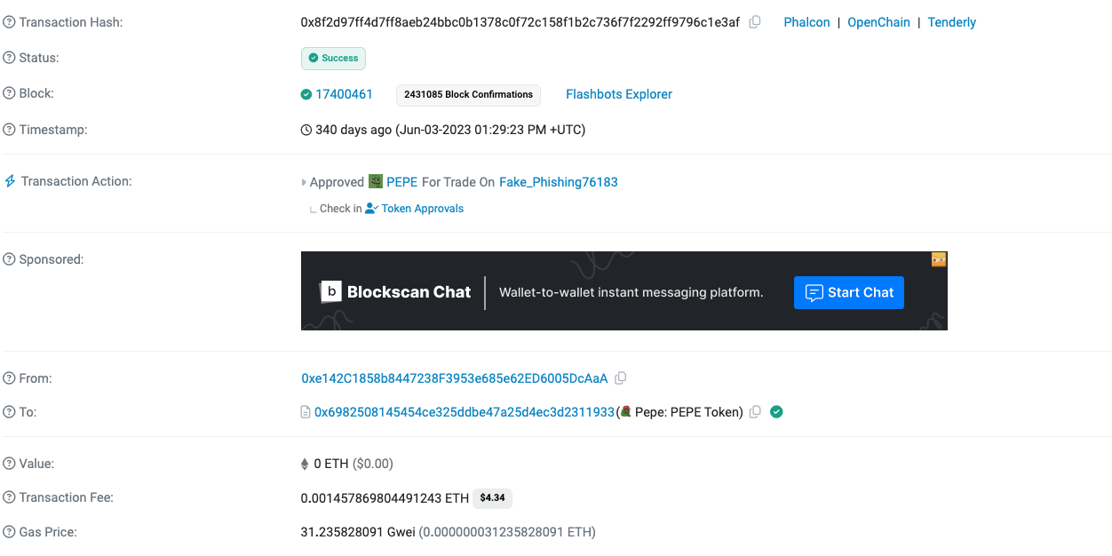Screen dimensions: 1112x556
Task: Expand the Approved transaction action arrow
Action: point(304,182)
